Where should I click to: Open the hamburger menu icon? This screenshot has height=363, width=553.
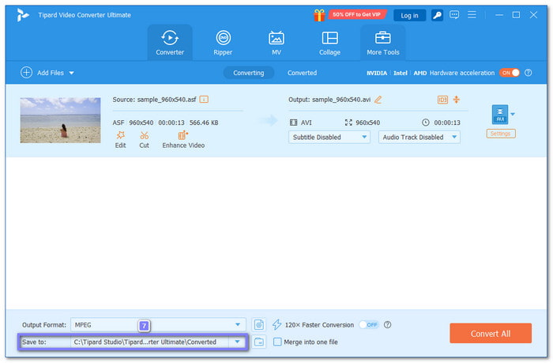click(x=472, y=15)
